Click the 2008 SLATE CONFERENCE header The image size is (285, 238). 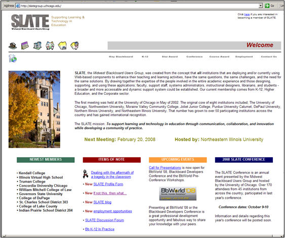coord(243,160)
